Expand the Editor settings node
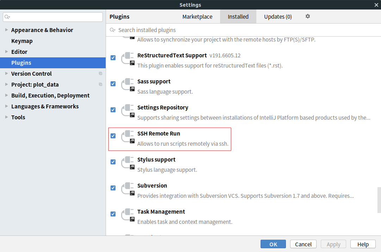 7,51
